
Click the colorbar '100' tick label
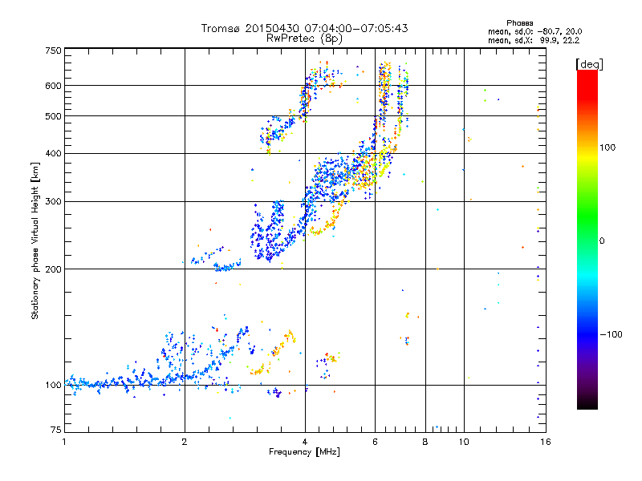[x=607, y=148]
